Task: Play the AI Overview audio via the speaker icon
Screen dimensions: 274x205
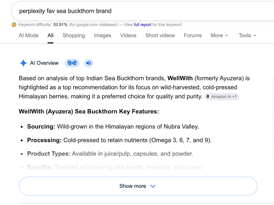Action: [x=89, y=63]
